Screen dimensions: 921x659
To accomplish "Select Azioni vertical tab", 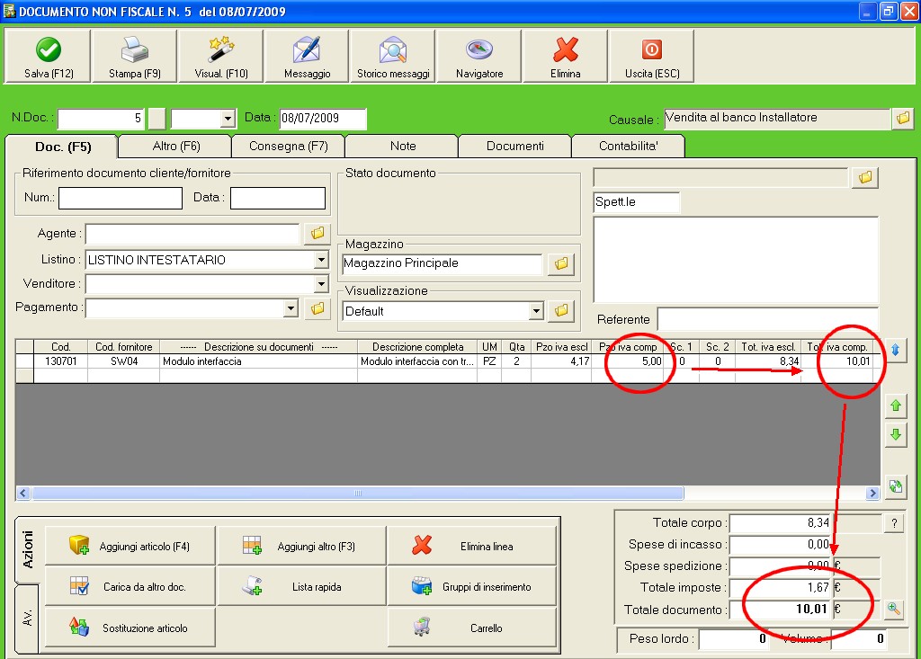I will coord(28,549).
